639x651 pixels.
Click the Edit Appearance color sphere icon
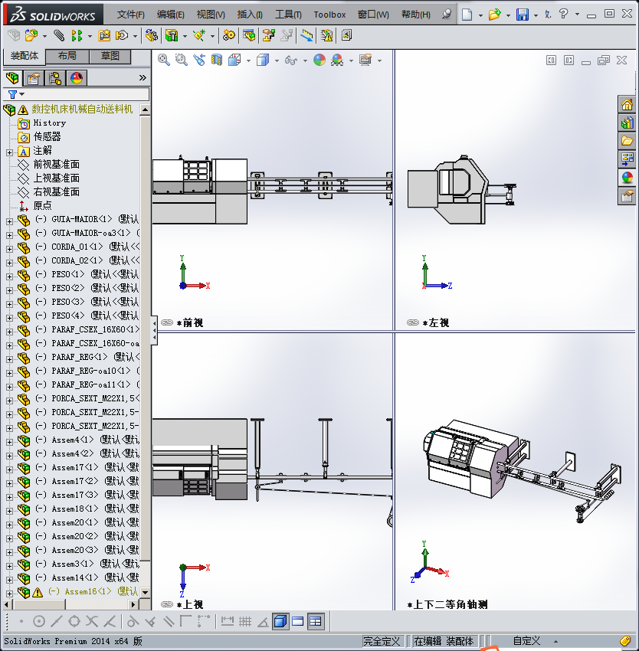pyautogui.click(x=319, y=60)
